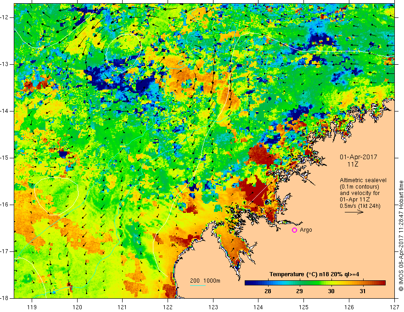
Task: Click the '0.5m/s (1kt 24h)' text
Action: tap(360, 206)
